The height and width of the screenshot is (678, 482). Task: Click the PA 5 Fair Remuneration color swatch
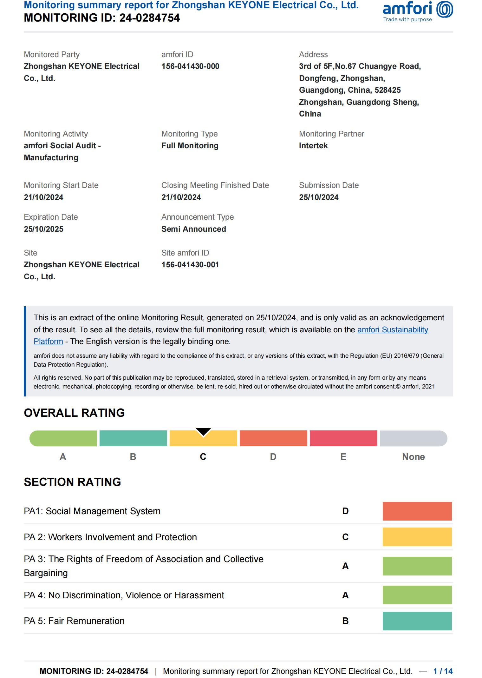pyautogui.click(x=417, y=621)
